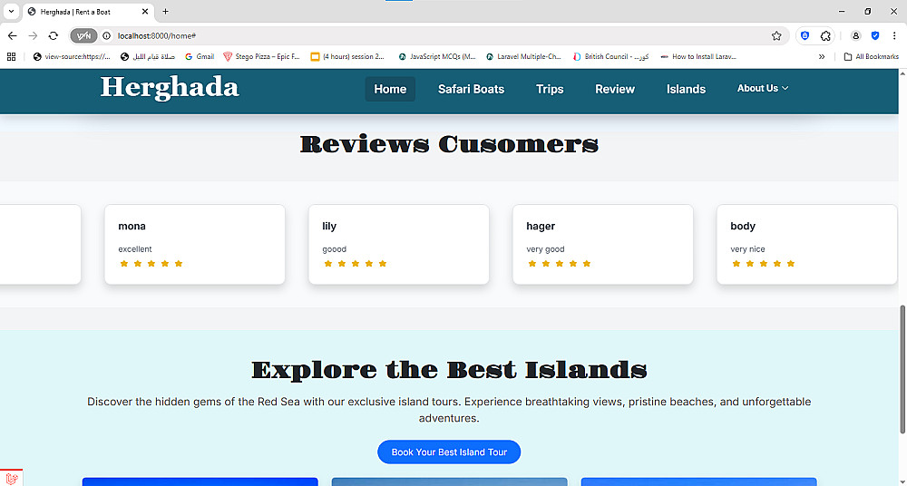Click the 'excellent' review text

click(135, 249)
